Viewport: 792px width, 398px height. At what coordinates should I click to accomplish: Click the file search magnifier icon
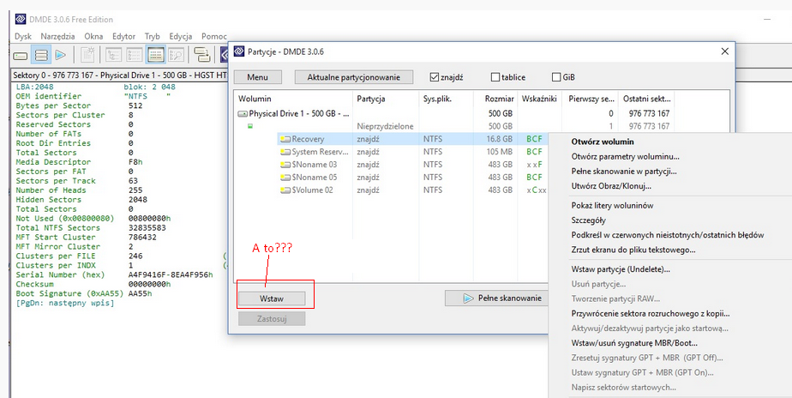coord(177,55)
